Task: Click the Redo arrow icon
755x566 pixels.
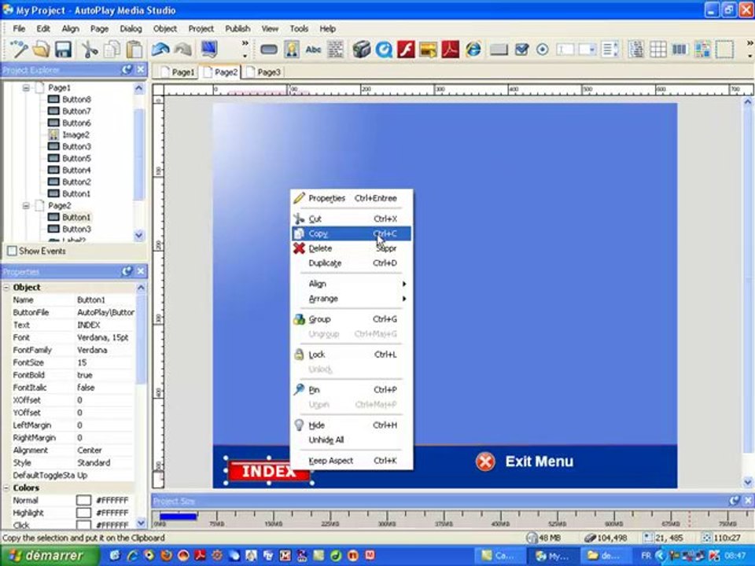Action: point(183,49)
